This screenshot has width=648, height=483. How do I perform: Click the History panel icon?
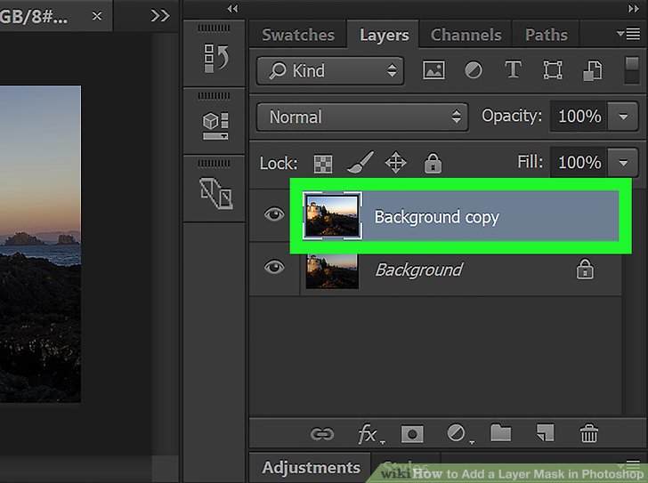coord(216,60)
